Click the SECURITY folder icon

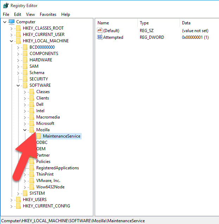coord(25,79)
